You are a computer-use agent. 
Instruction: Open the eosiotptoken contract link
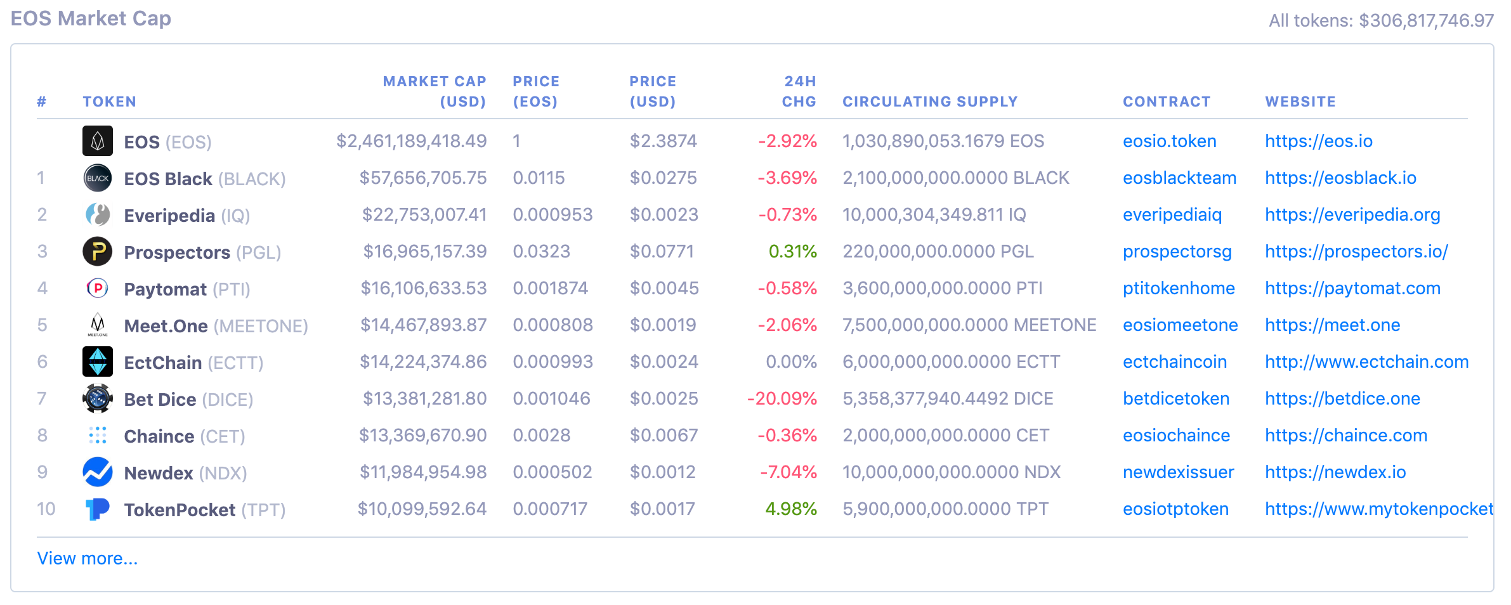1175,509
